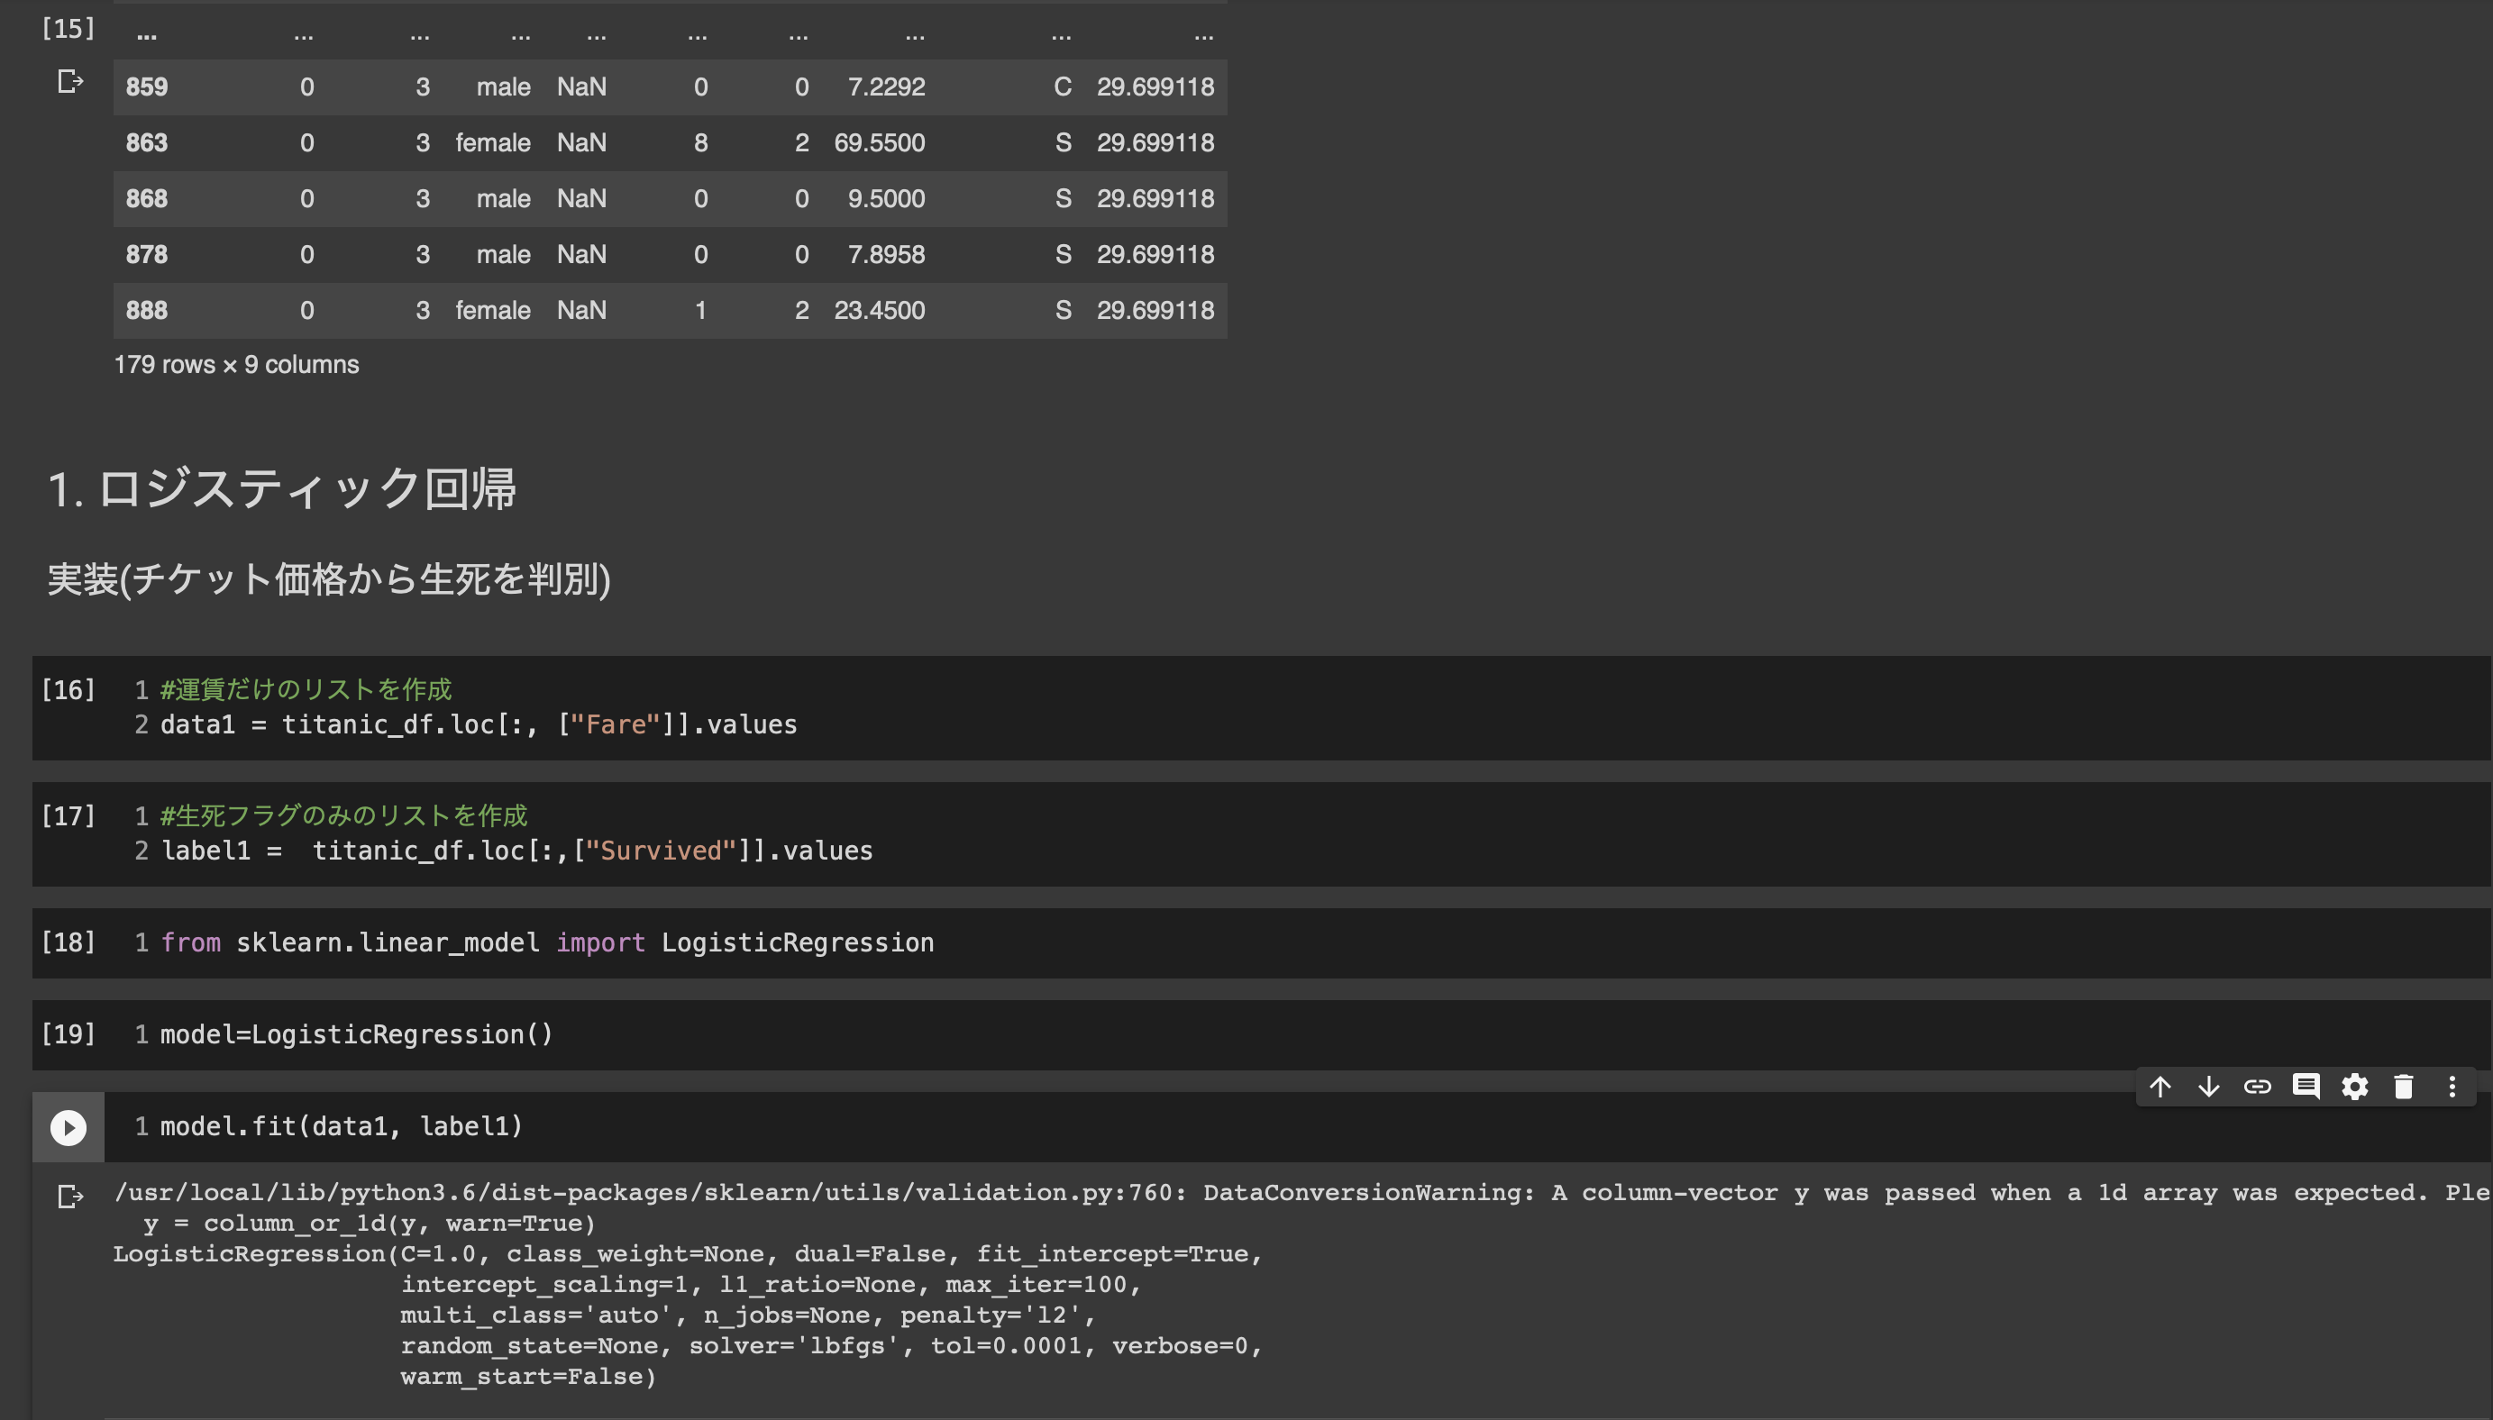Click output toggle icon for fit cell
Image resolution: width=2493 pixels, height=1420 pixels.
(69, 1196)
